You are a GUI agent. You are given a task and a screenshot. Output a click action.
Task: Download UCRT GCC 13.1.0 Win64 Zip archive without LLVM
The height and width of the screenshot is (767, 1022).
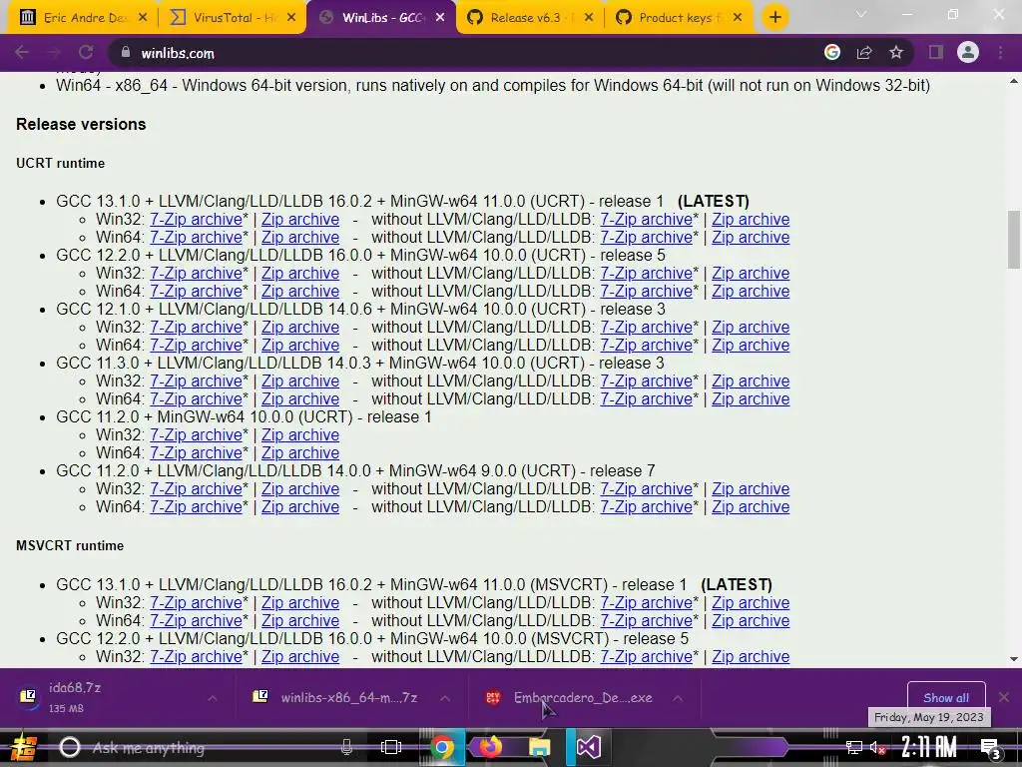[751, 238]
